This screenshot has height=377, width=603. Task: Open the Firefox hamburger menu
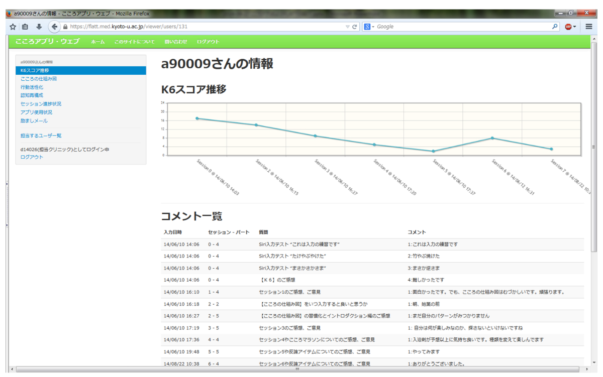click(x=589, y=27)
